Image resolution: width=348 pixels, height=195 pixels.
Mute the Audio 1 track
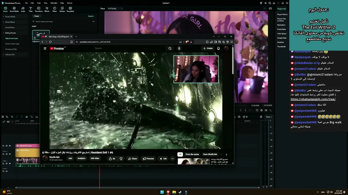point(7,171)
